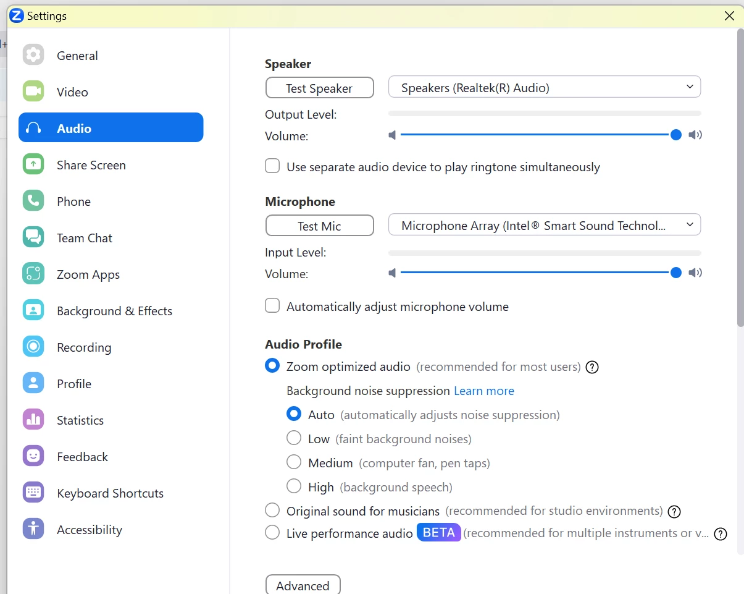Open the Microphone Array device dropdown
This screenshot has width=744, height=594.
tap(545, 225)
